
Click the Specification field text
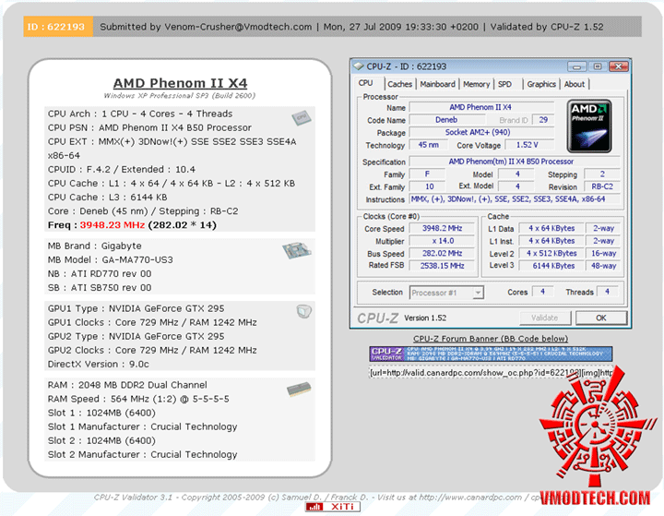click(515, 162)
